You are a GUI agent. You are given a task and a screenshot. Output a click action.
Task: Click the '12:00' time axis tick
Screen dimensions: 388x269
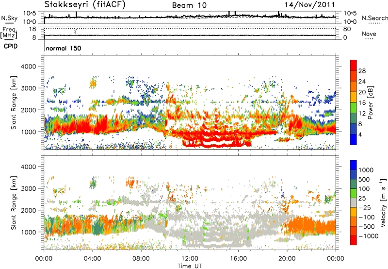pos(190,259)
